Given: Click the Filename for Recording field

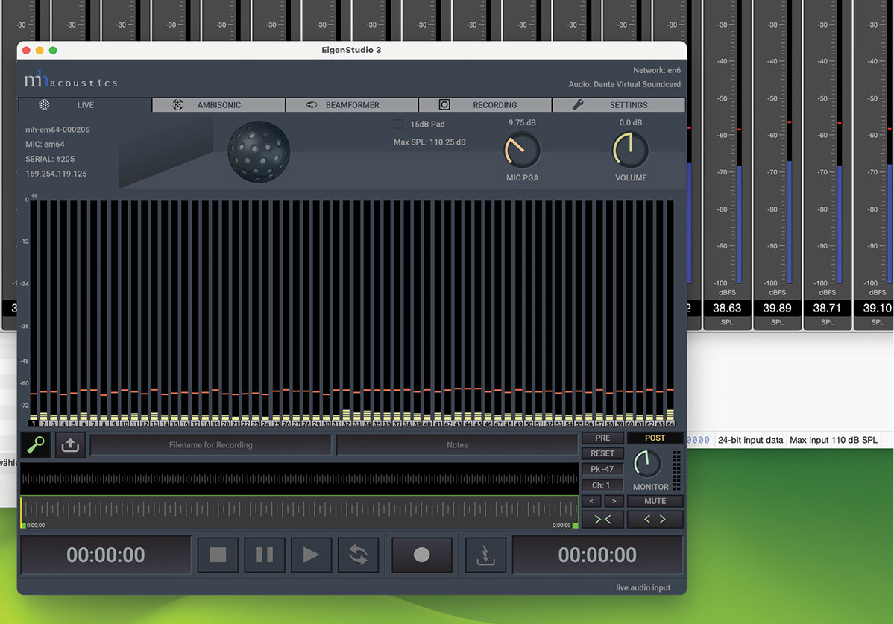Looking at the screenshot, I should pyautogui.click(x=211, y=445).
